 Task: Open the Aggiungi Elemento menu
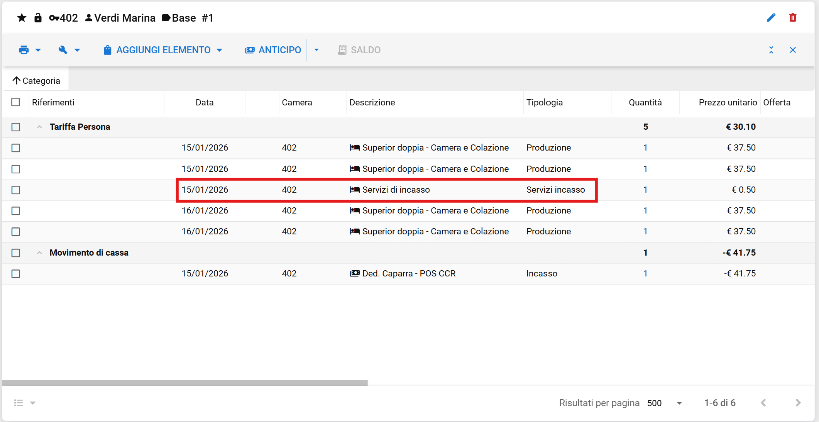pos(163,50)
